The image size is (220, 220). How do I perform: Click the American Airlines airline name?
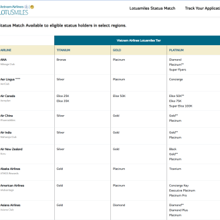point(12,186)
